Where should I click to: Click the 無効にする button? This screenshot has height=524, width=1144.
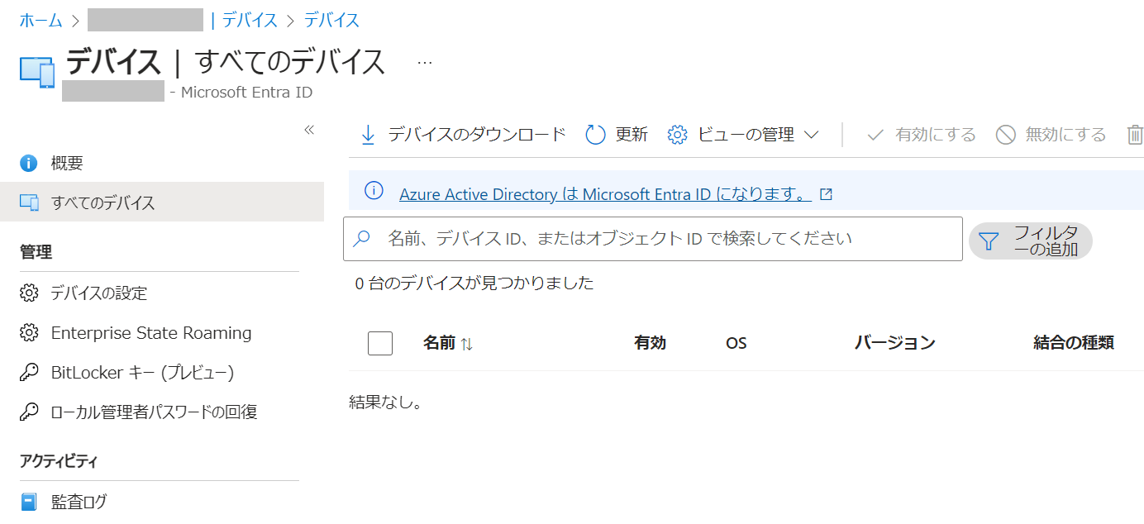(x=1051, y=135)
